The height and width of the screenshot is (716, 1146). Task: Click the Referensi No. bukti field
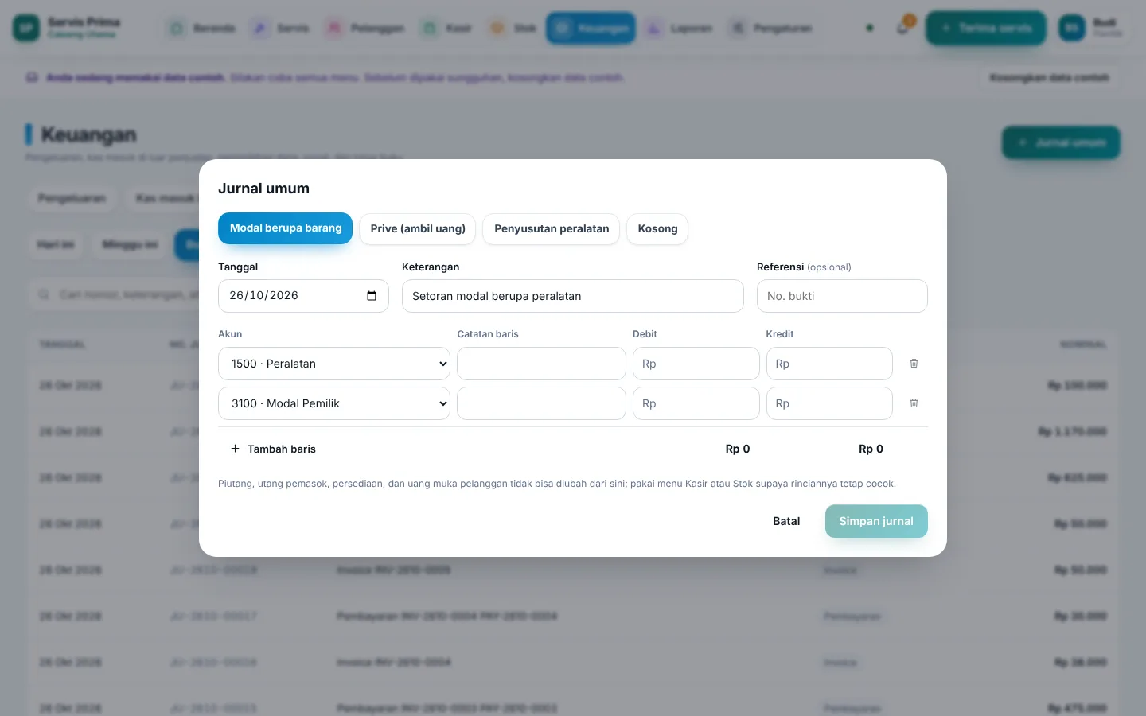pyautogui.click(x=842, y=296)
